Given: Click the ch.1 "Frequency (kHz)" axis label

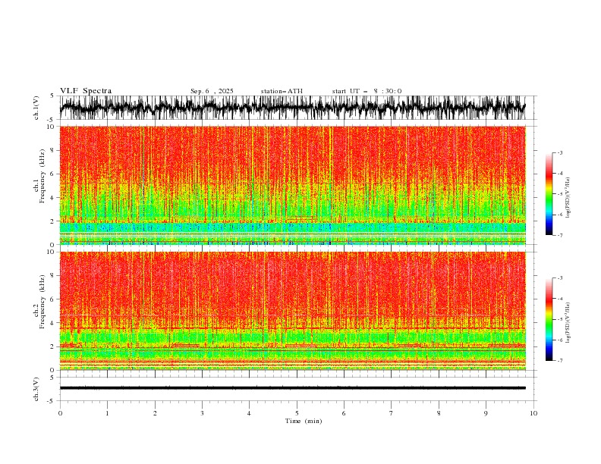Looking at the screenshot, I should click(42, 176).
